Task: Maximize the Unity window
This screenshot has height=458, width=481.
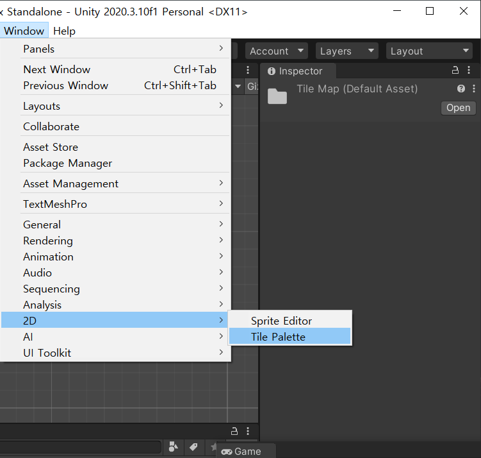Action: pos(430,12)
